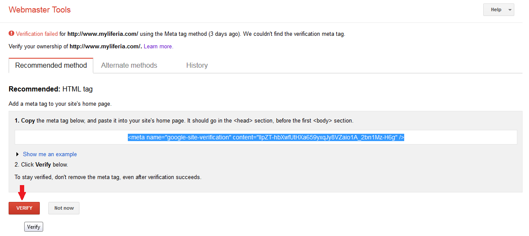Click the 'To stay verified' note text

(108, 177)
